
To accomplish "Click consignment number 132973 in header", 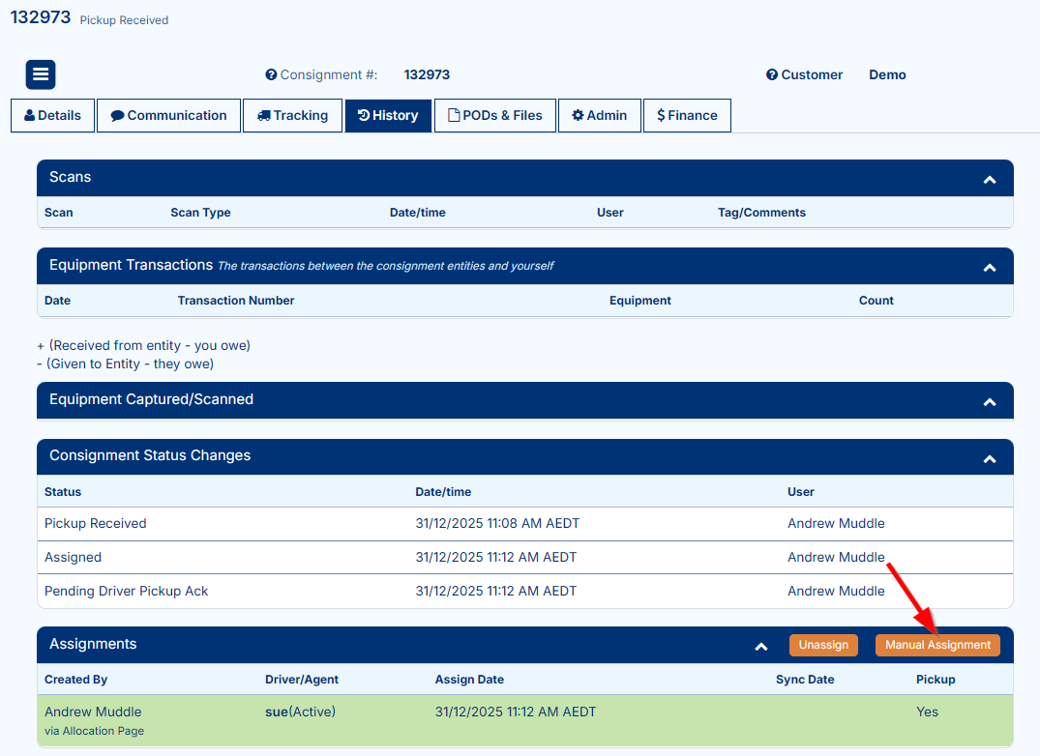I will pos(427,75).
